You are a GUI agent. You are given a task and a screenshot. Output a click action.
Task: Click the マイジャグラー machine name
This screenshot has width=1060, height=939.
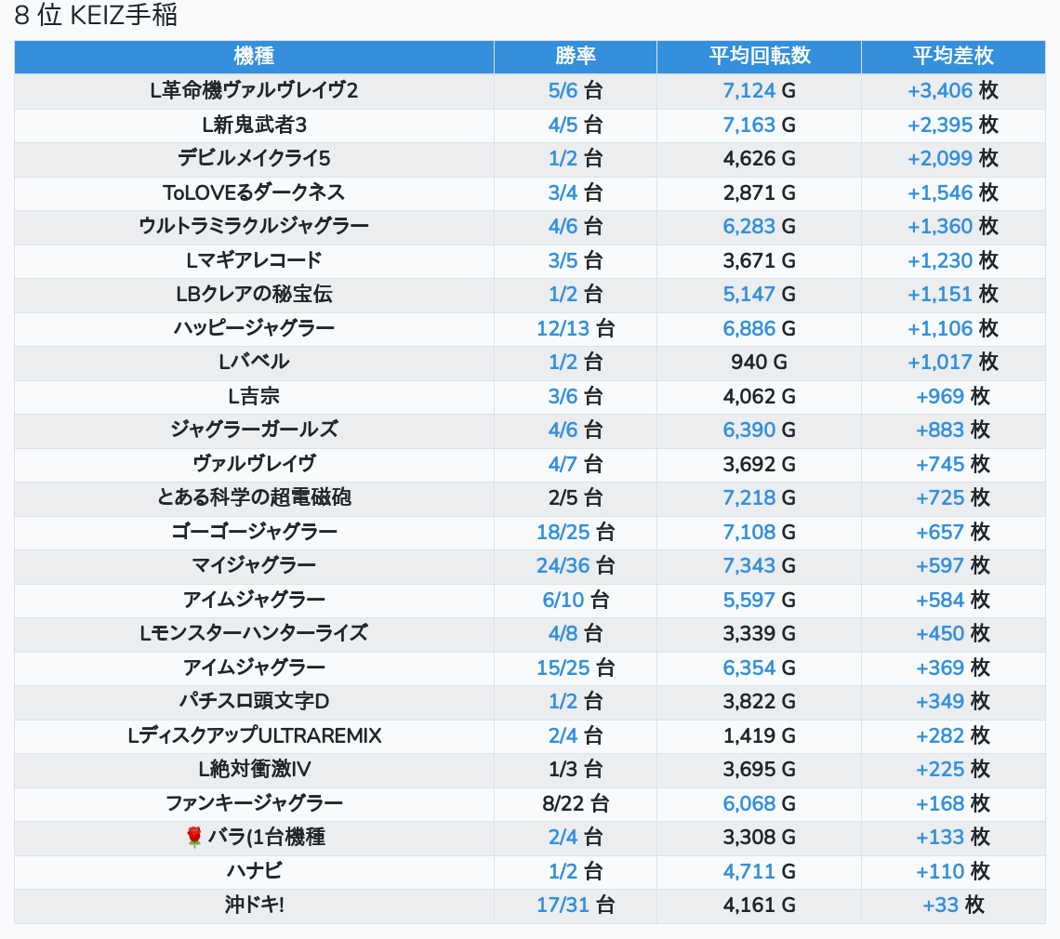254,565
